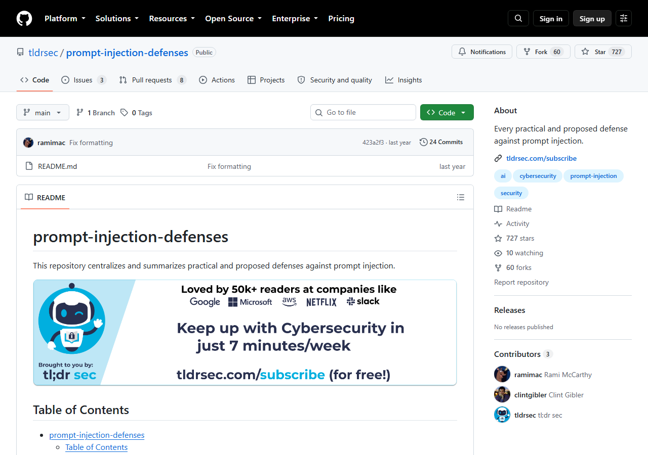The width and height of the screenshot is (648, 455).
Task: Click the ramimac commit author avatar
Action: tap(28, 143)
